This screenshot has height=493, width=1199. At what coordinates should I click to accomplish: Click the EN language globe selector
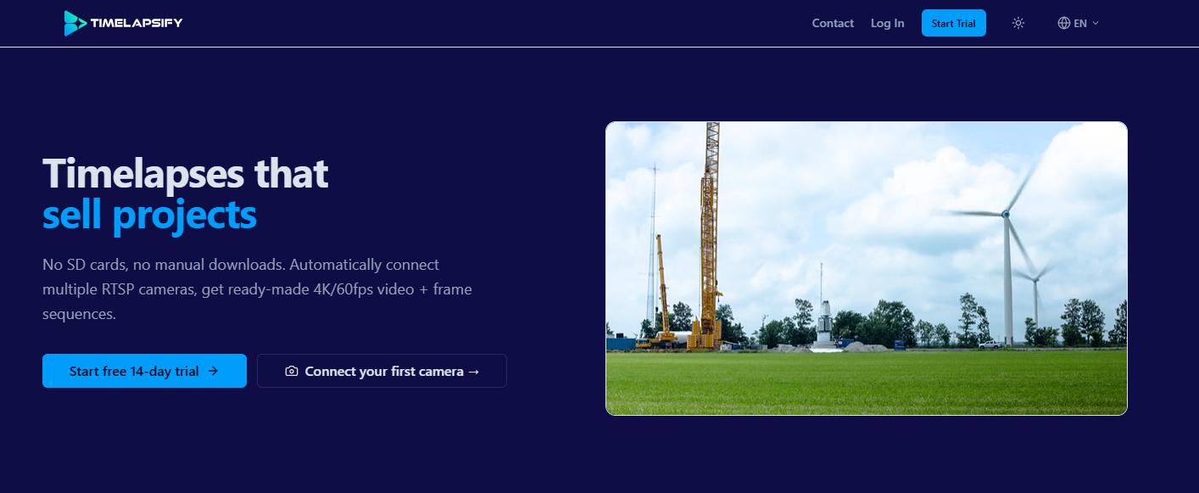(x=1077, y=23)
